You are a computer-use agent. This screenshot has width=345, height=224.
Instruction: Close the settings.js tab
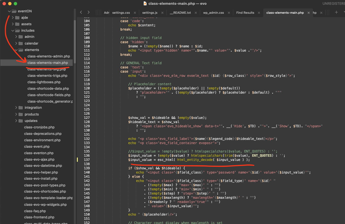pyautogui.click(x=163, y=13)
